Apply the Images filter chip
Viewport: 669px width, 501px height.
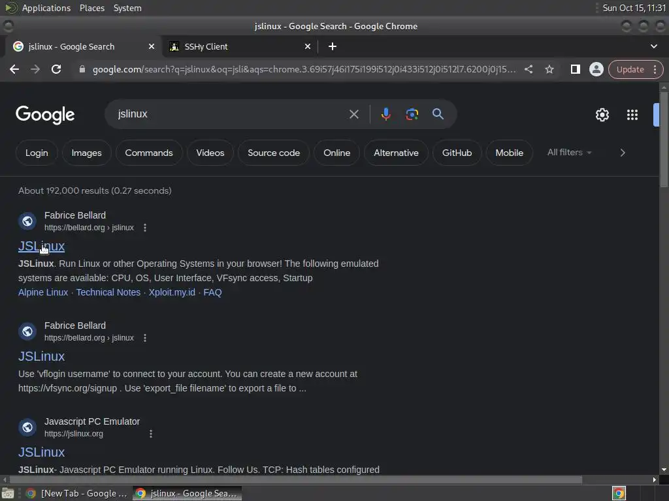click(87, 153)
